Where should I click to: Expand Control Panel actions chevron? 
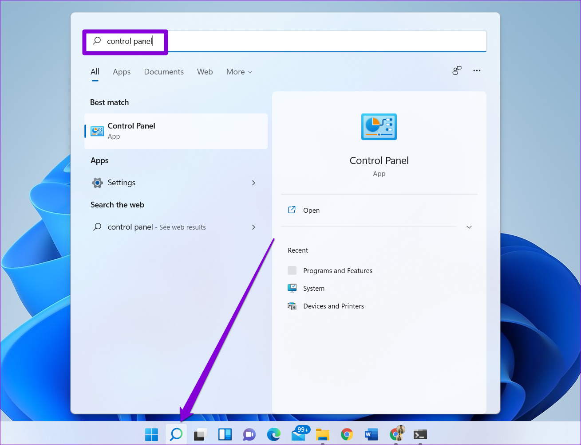(469, 227)
